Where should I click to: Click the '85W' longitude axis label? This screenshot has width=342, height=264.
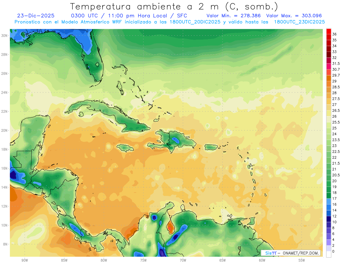point(64,260)
